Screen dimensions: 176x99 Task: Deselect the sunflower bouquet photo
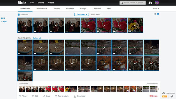[136, 25]
